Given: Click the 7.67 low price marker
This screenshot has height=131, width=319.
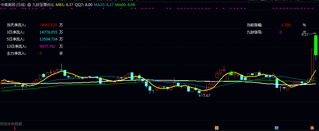Looking at the screenshot, I should coord(207,96).
